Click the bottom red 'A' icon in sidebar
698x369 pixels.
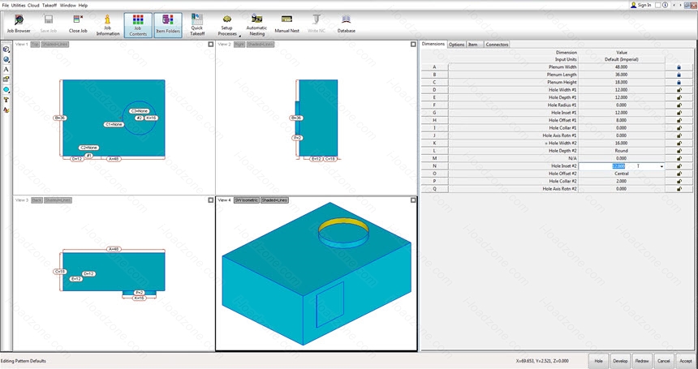point(6,109)
